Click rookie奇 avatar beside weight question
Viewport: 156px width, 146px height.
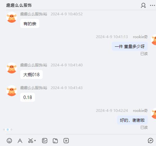pyautogui.click(x=154, y=40)
